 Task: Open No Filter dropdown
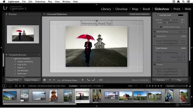[x=177, y=86]
